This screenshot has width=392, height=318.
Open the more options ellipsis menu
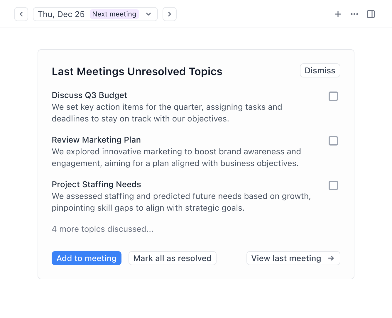[354, 14]
